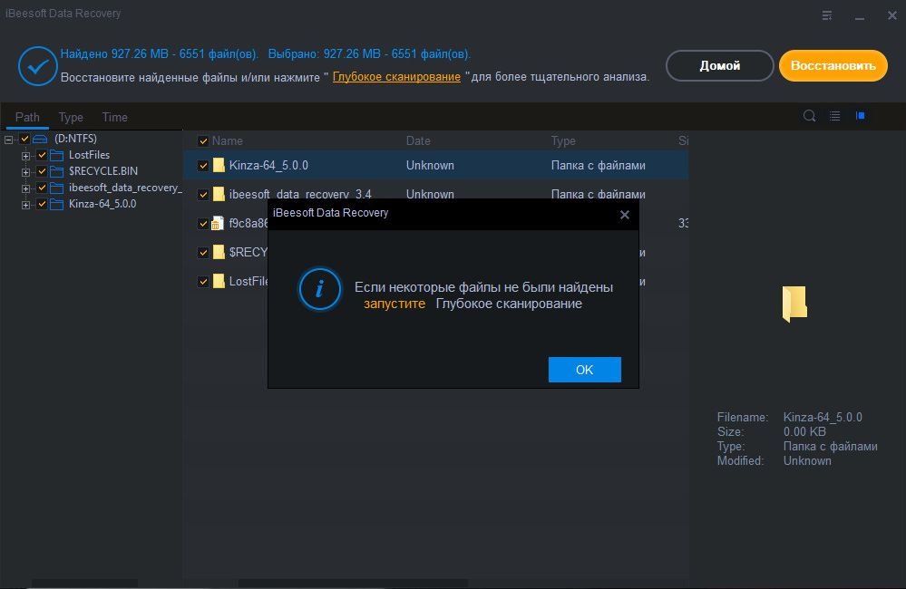This screenshot has height=589, width=906.
Task: Click the $RECY folder icon in list
Action: coord(219,252)
